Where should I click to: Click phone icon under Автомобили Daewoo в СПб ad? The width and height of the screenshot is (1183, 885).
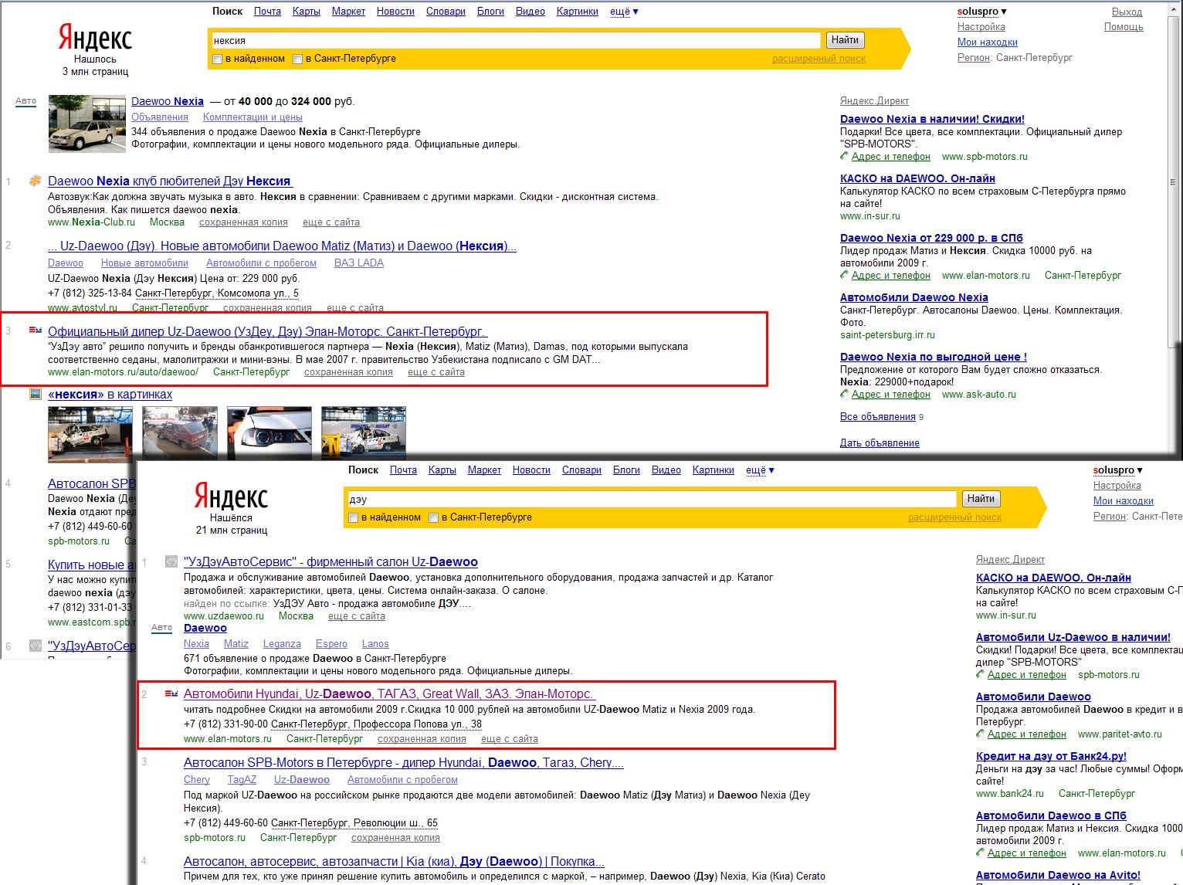(981, 853)
